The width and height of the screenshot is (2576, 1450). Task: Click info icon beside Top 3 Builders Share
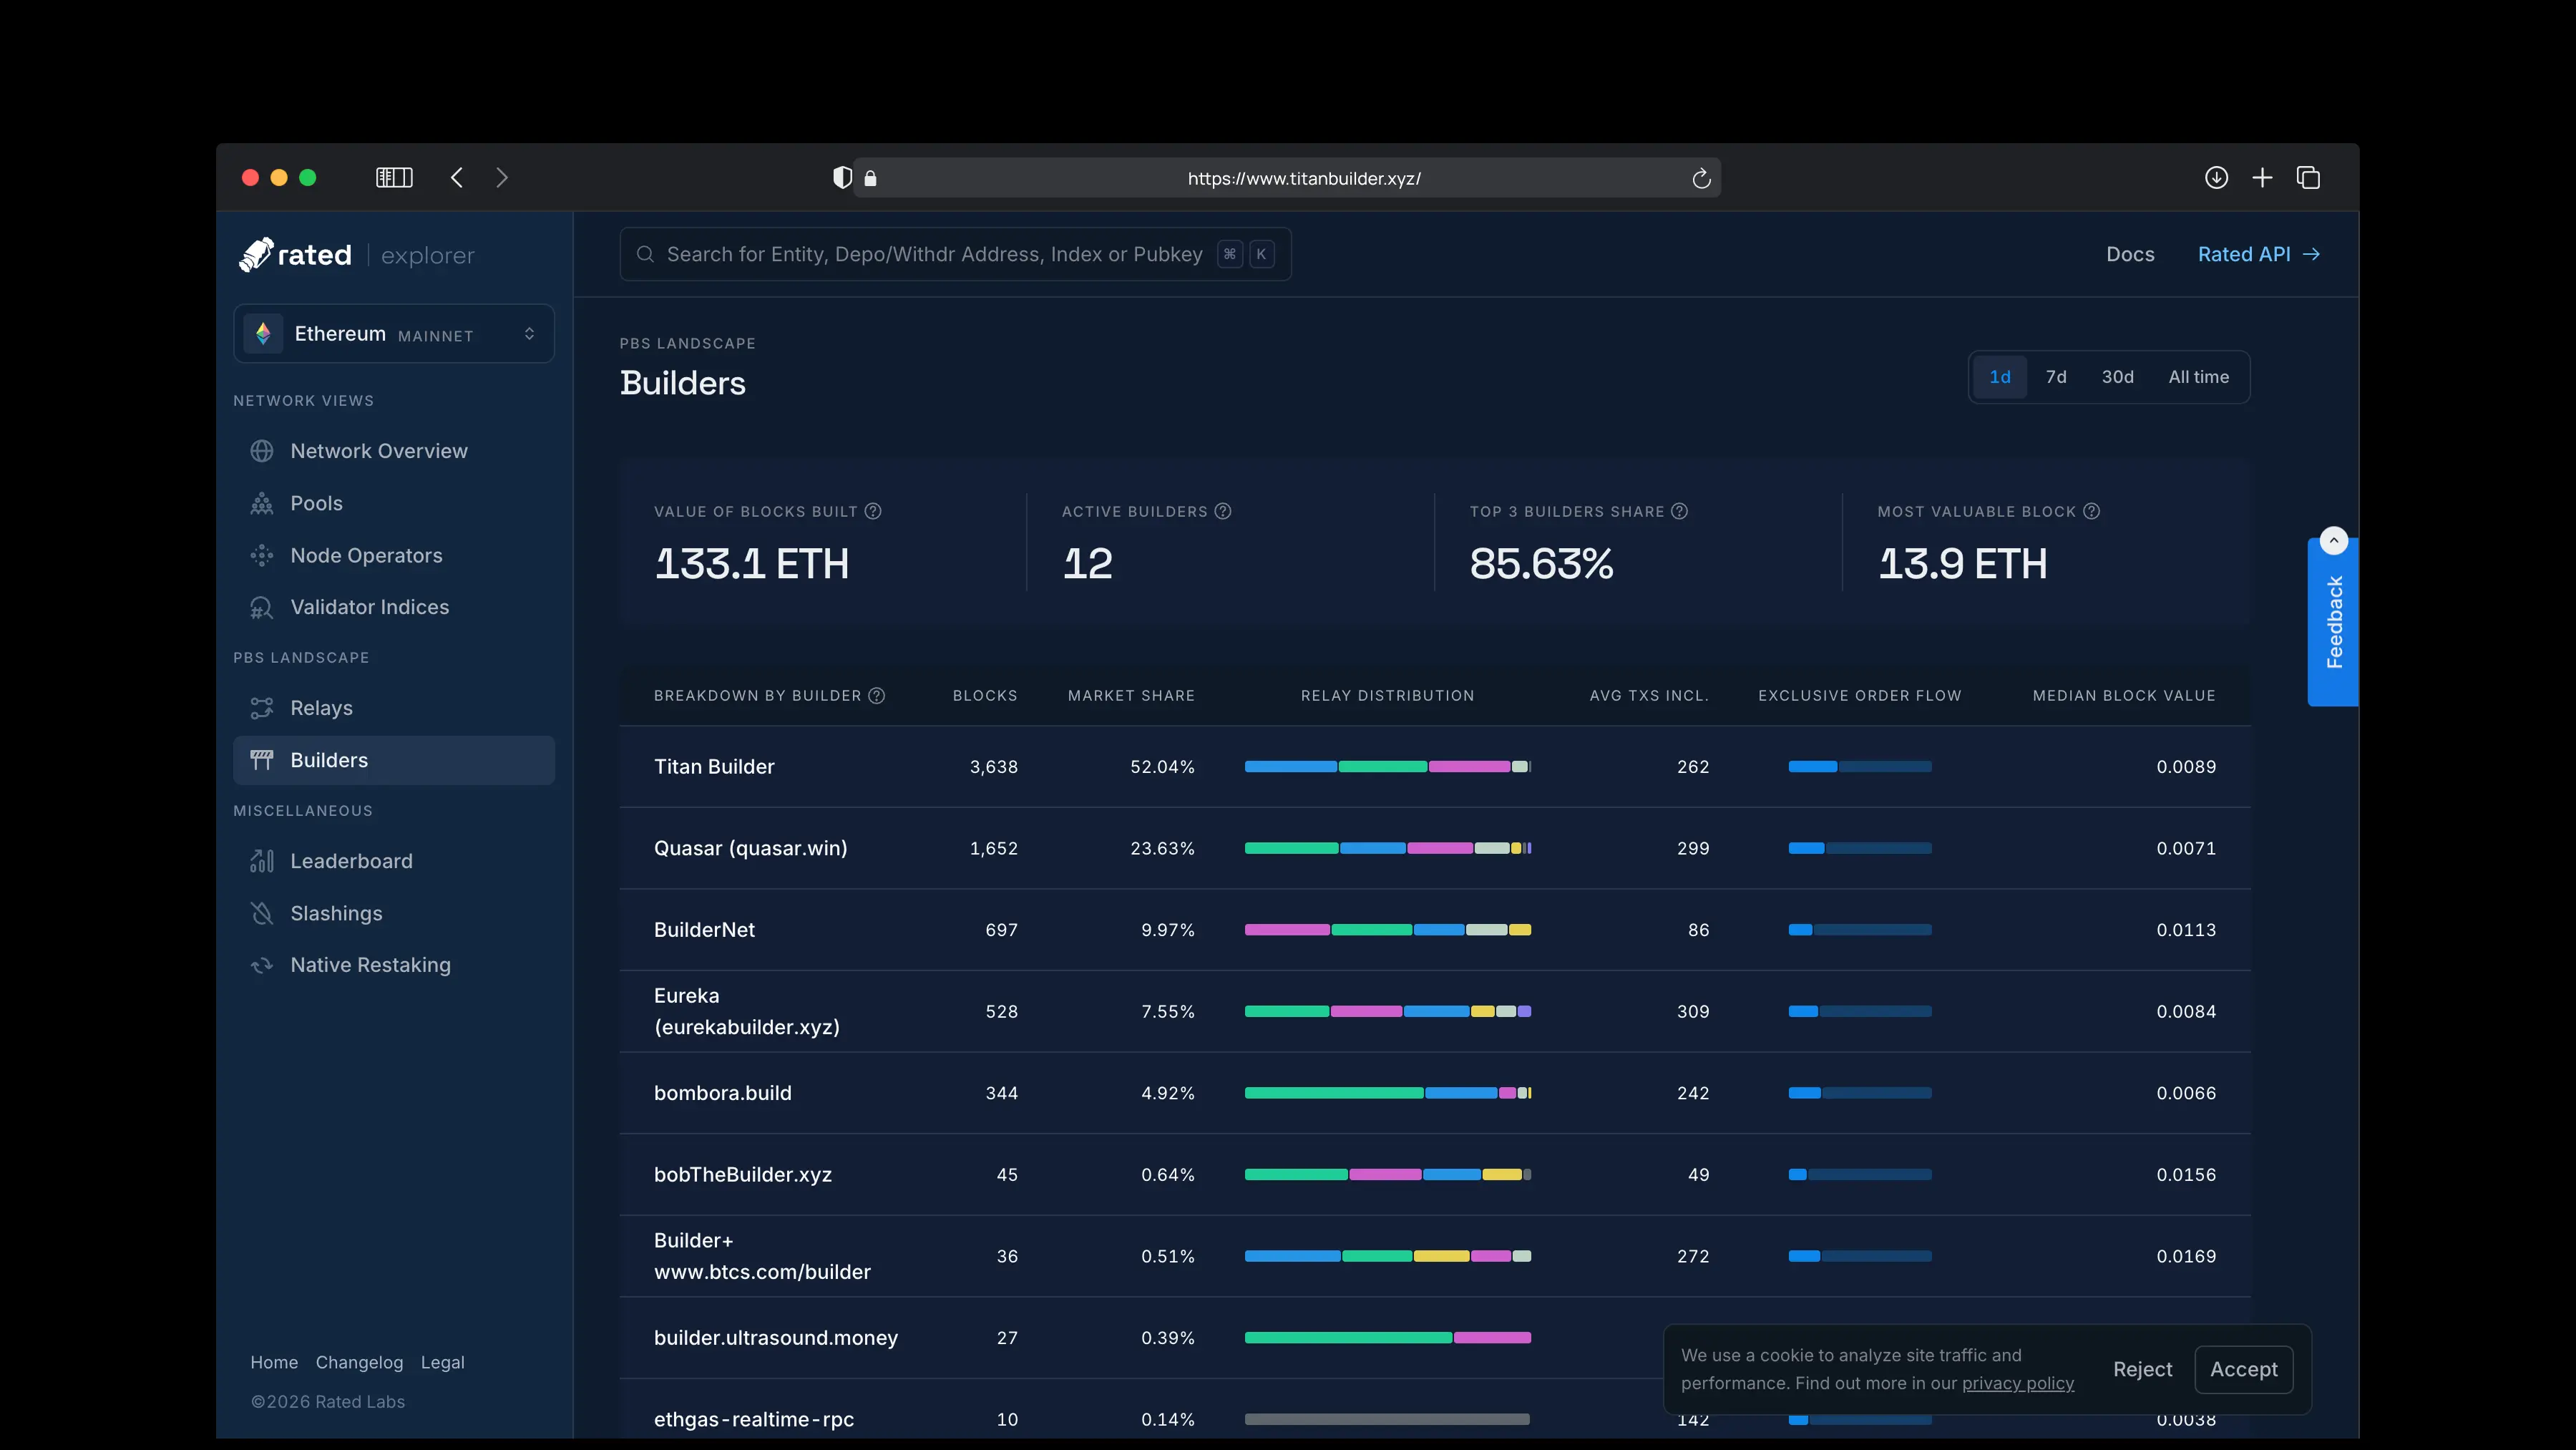[x=1680, y=511]
